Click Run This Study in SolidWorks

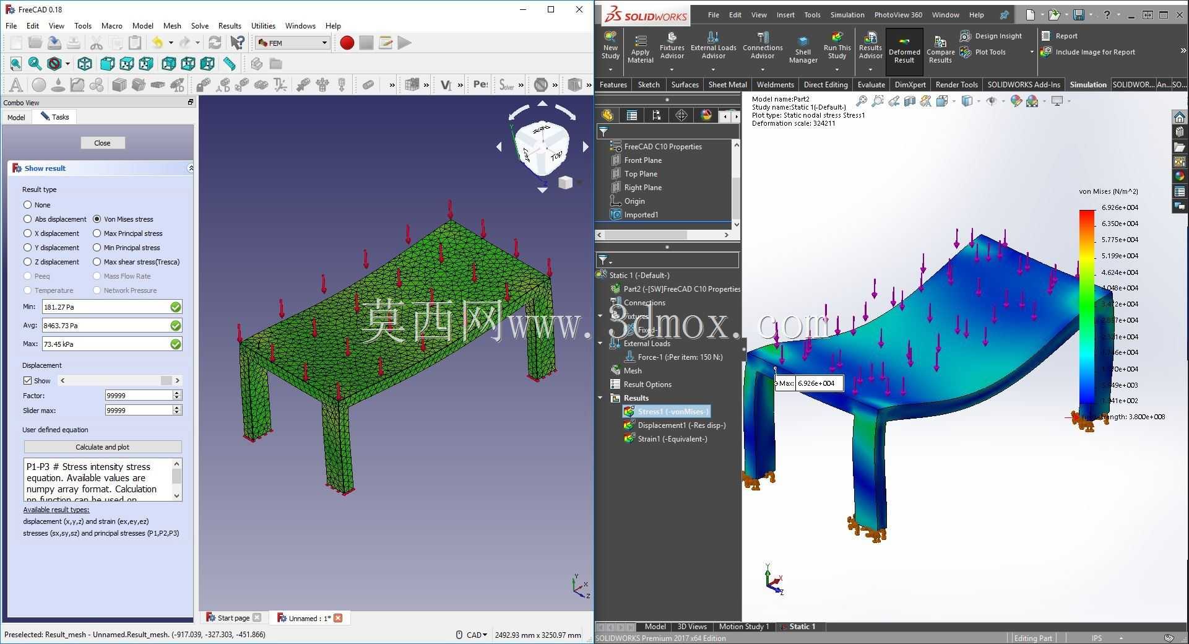[x=837, y=46]
